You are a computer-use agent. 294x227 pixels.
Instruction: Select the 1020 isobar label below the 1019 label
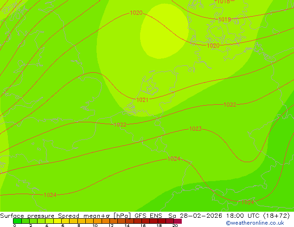coord(213,45)
